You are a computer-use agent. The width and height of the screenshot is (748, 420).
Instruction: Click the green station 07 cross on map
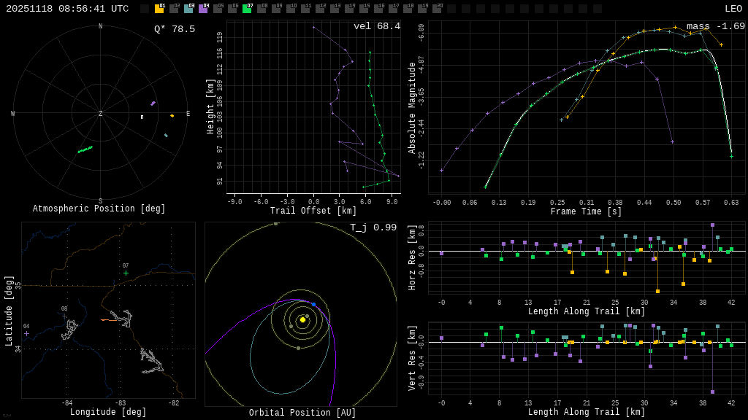tap(126, 273)
